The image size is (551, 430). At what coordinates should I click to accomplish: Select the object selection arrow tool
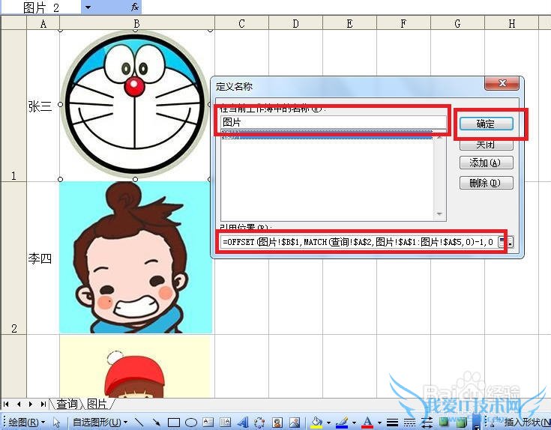pos(56,423)
